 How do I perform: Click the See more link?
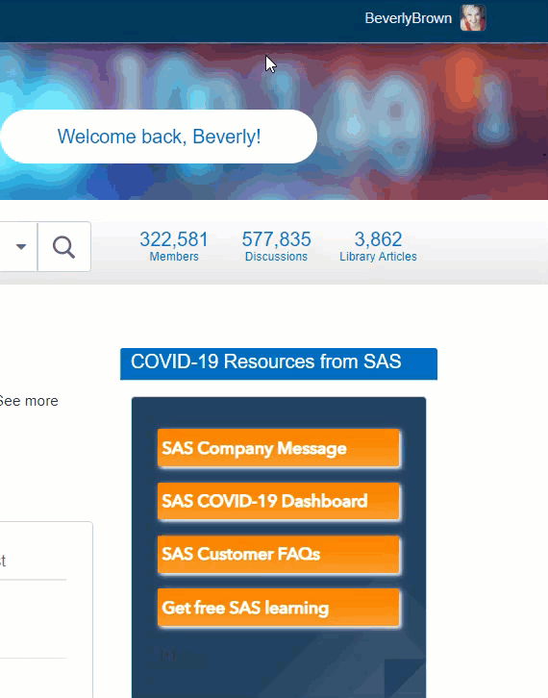point(29,401)
